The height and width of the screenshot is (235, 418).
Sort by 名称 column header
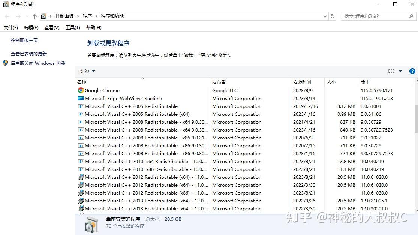pos(142,82)
